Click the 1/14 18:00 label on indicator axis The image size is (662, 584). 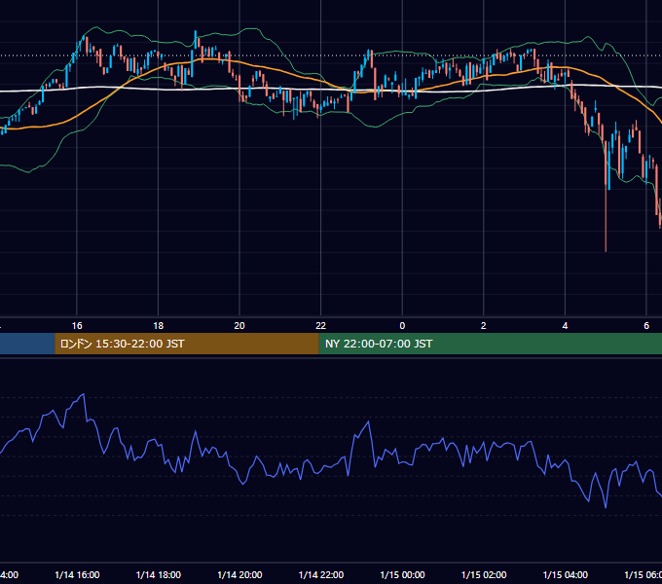pyautogui.click(x=159, y=575)
